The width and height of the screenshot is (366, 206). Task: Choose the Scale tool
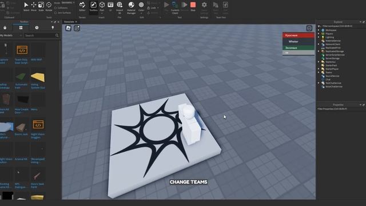[41, 6]
